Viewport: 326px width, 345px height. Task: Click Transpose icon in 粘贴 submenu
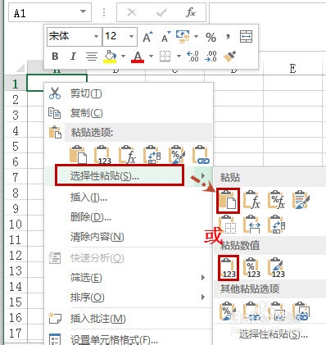click(x=276, y=225)
